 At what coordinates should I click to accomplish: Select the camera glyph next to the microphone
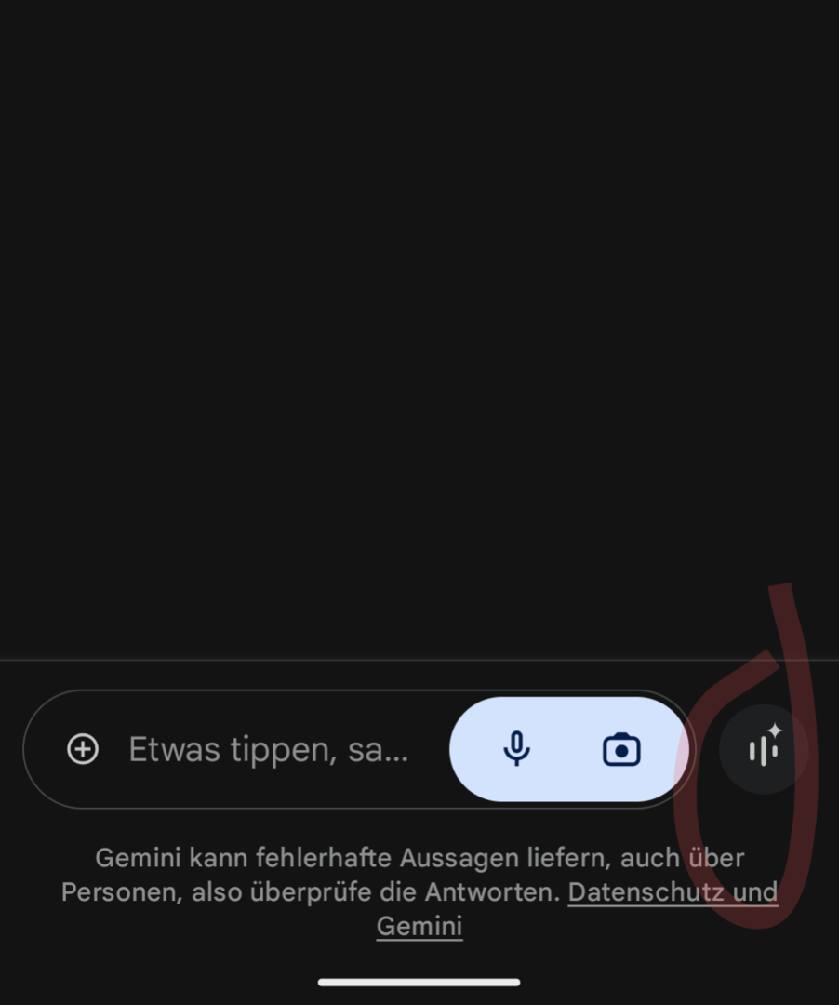click(x=621, y=749)
